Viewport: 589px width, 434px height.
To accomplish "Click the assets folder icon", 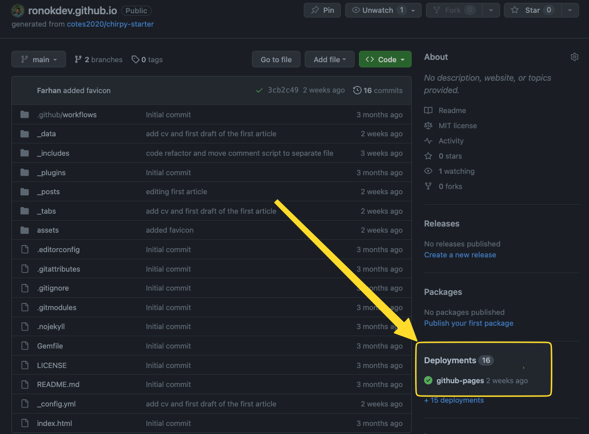I will click(x=25, y=230).
